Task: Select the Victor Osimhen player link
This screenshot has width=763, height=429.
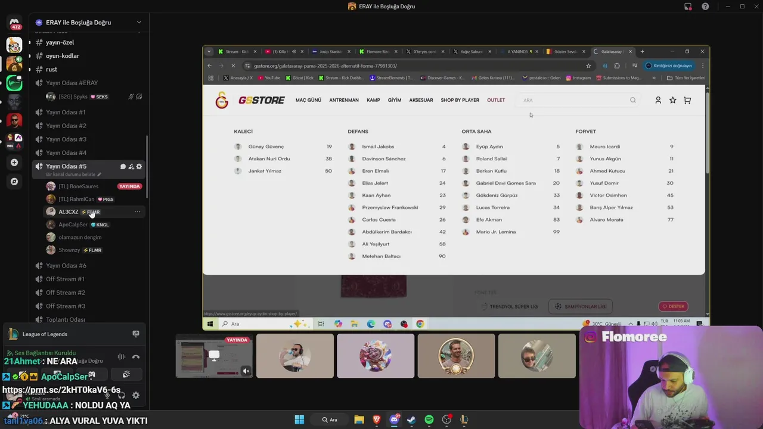Action: point(608,195)
